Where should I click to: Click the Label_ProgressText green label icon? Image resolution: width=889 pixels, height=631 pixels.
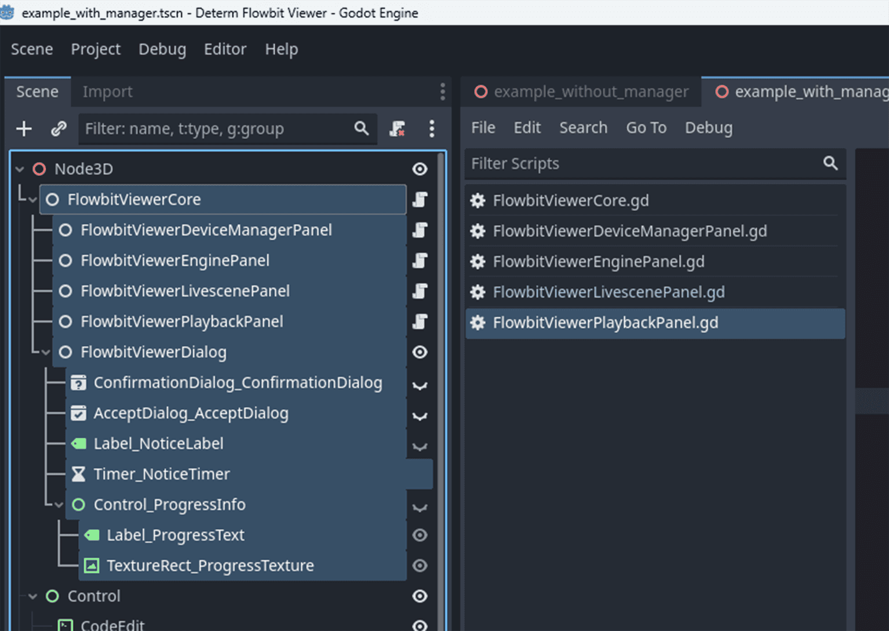coord(92,535)
